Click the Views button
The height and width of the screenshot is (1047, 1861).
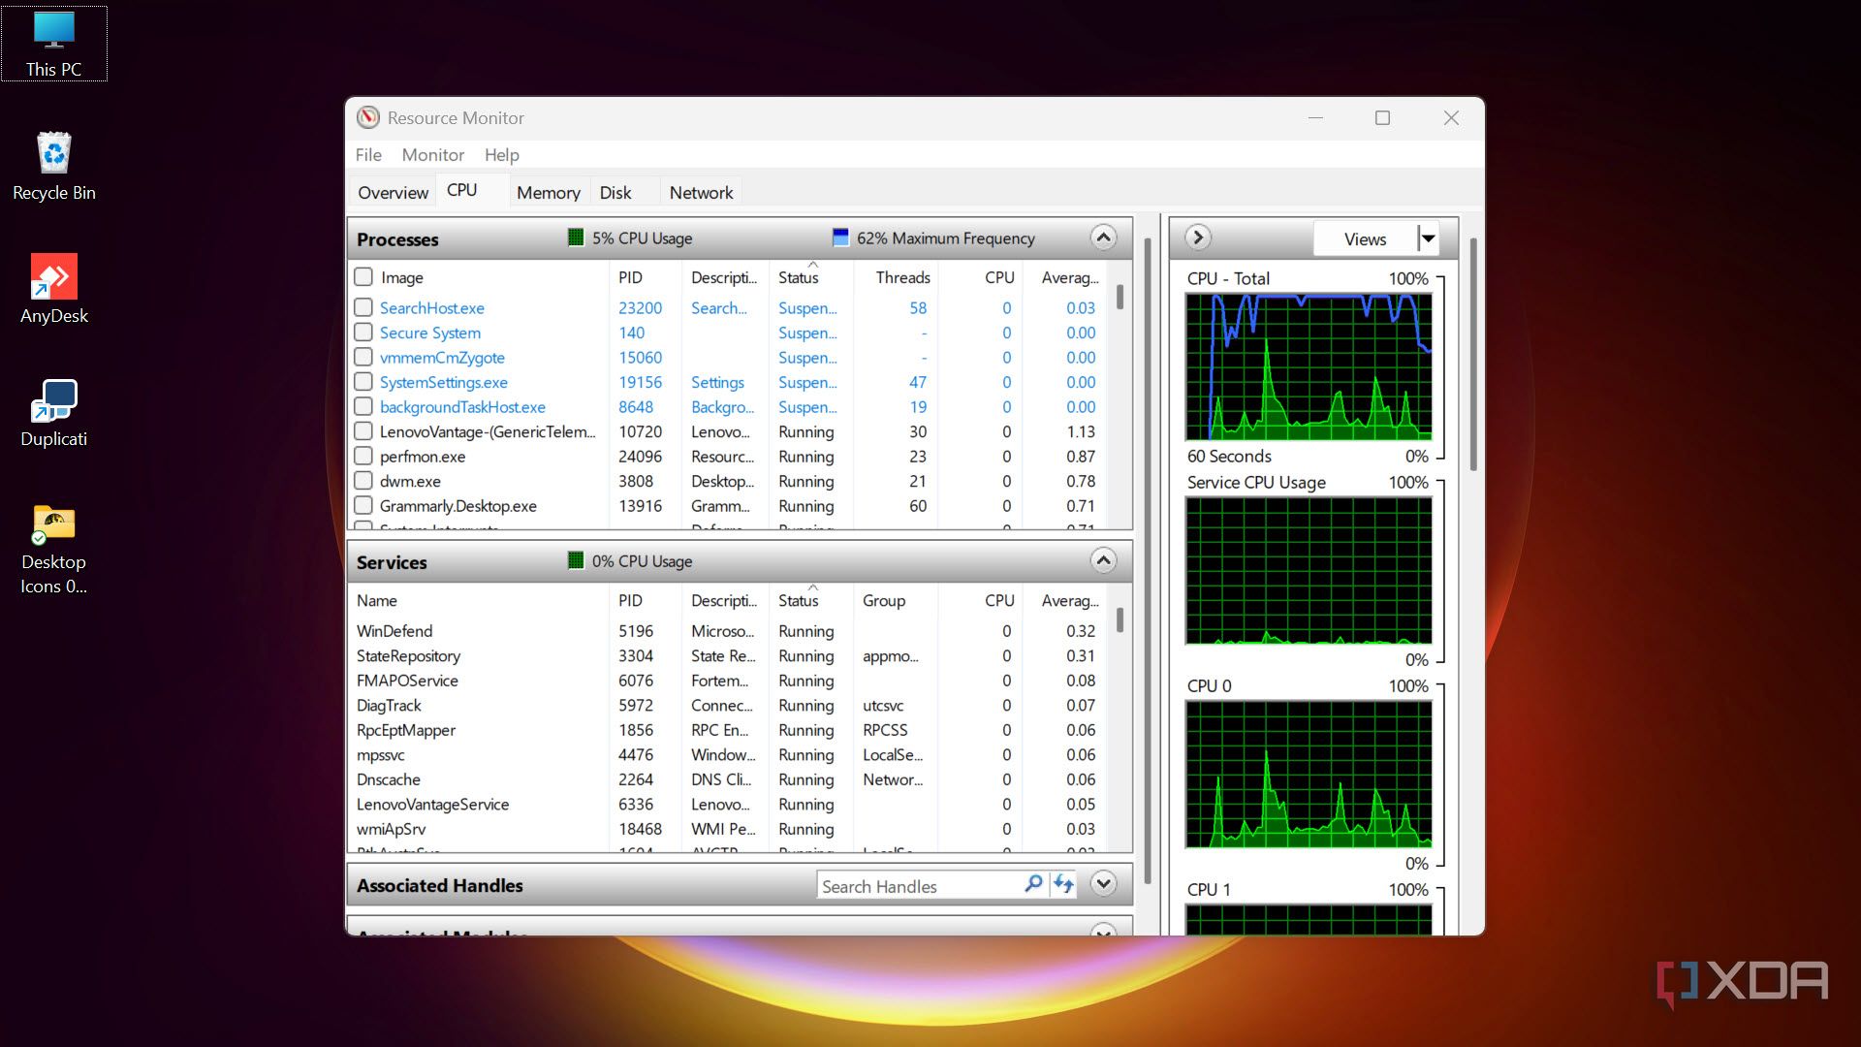[1364, 238]
